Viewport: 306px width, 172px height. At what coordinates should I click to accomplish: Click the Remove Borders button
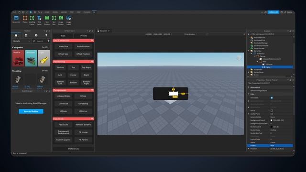pyautogui.click(x=83, y=125)
